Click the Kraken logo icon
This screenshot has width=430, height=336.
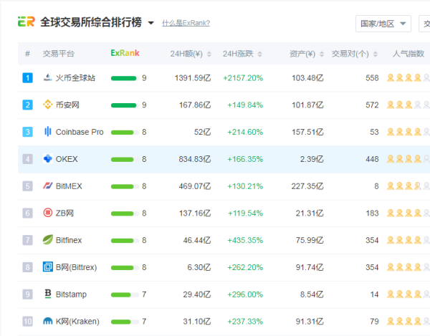point(48,322)
